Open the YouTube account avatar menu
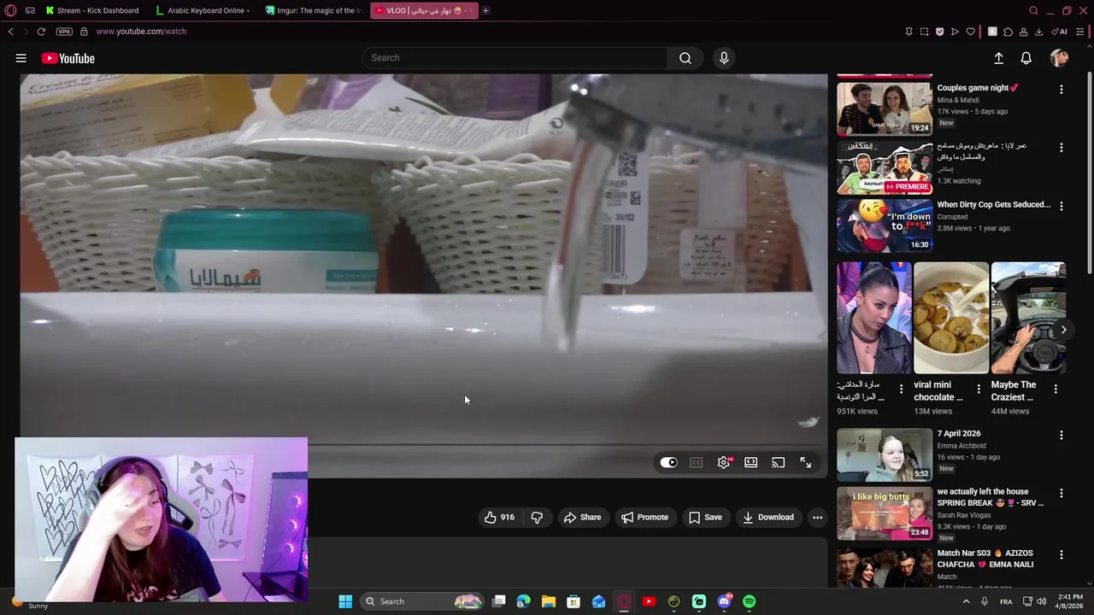This screenshot has height=615, width=1094. [x=1059, y=58]
